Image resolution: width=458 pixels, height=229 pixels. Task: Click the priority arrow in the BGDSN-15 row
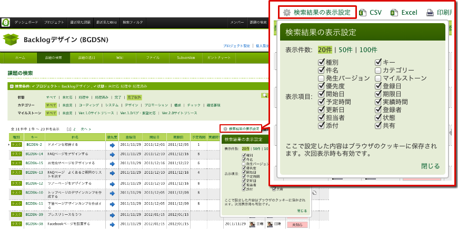coord(112,164)
